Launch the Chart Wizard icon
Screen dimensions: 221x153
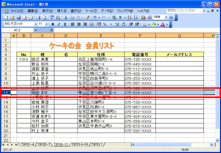143,18
